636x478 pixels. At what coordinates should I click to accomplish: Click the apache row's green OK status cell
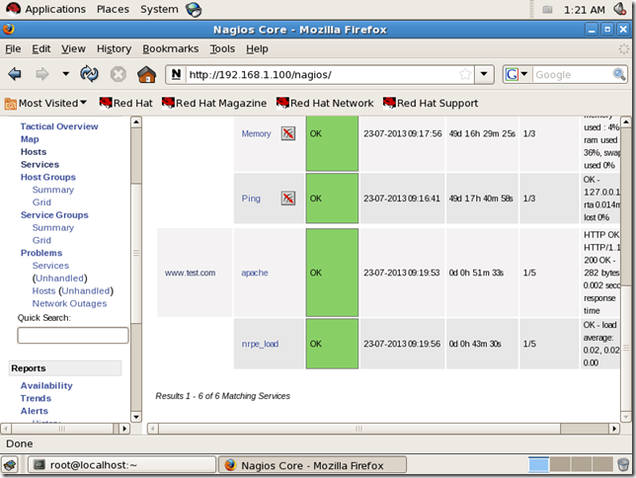[x=332, y=273]
